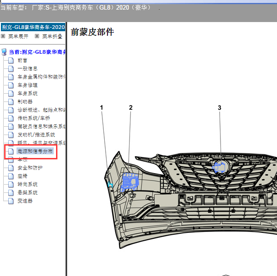Click the 菜单折叠 collapse menu button
The image size is (277, 276).
52,36
